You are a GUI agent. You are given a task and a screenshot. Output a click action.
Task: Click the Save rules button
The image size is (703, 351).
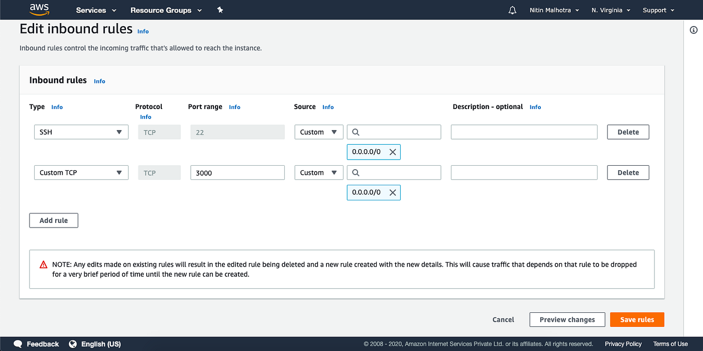pyautogui.click(x=637, y=319)
